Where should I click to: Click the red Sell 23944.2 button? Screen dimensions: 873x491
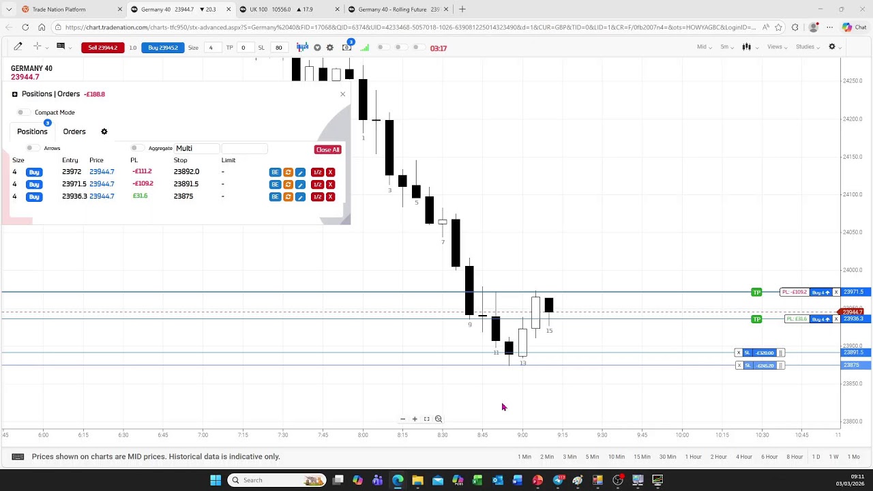(102, 48)
